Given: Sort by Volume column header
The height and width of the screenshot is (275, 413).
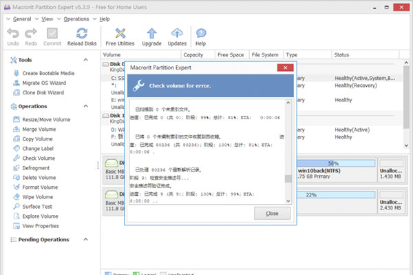Looking at the screenshot, I should tap(141, 55).
